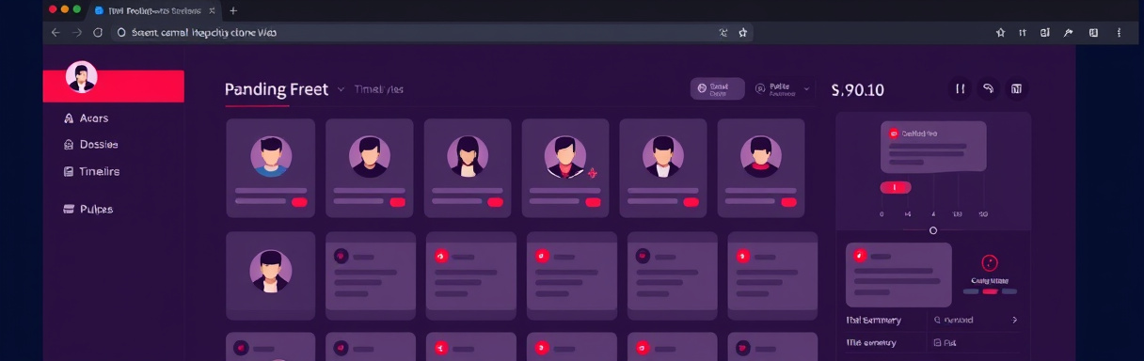1144x361 pixels.
Task: Open the Timelirs sidebar item
Action: tap(90, 171)
